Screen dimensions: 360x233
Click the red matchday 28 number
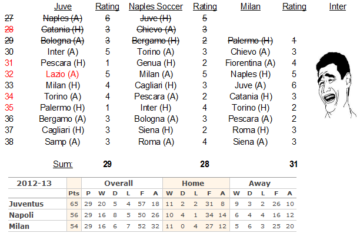pos(9,29)
